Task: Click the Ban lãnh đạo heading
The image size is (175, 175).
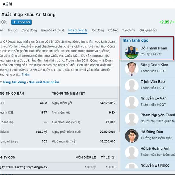Action: [x=136, y=41]
